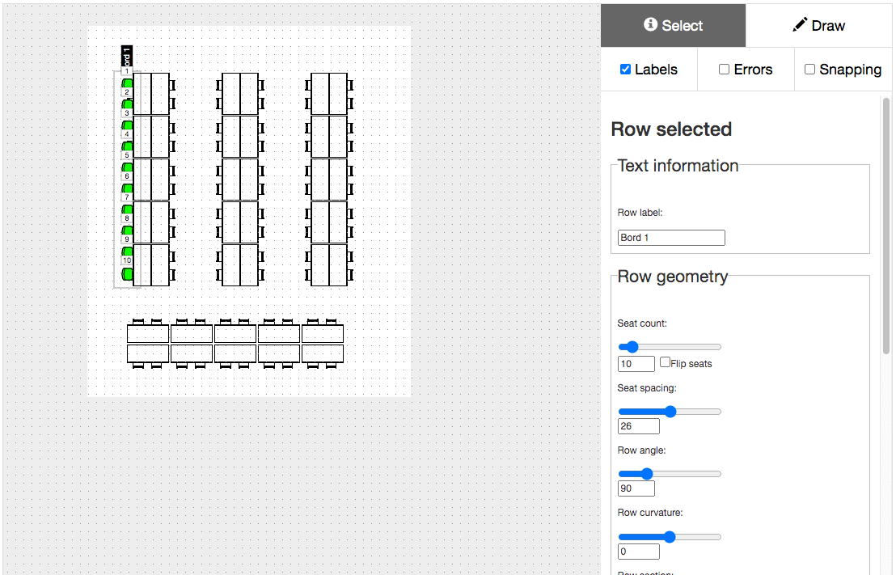The image size is (896, 575).
Task: Select first table in horizontal bottom row
Action: (148, 344)
